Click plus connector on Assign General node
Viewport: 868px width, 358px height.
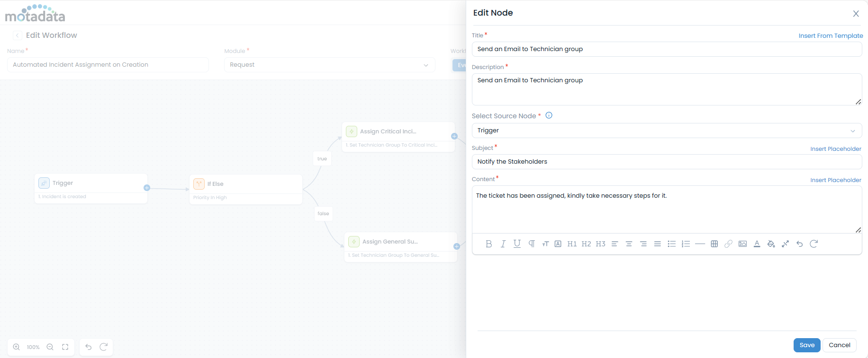coord(457,246)
